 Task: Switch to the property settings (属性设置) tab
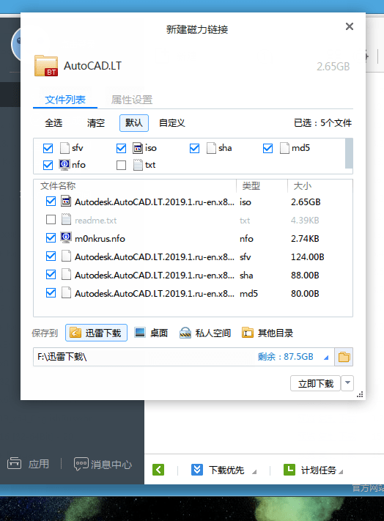point(132,100)
